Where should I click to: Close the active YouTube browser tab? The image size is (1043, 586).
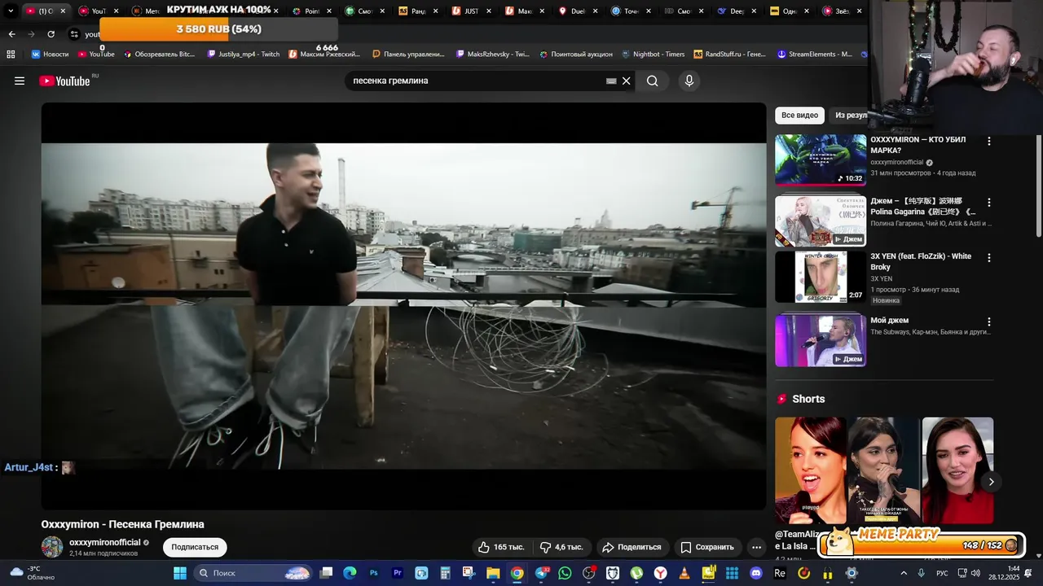point(63,11)
